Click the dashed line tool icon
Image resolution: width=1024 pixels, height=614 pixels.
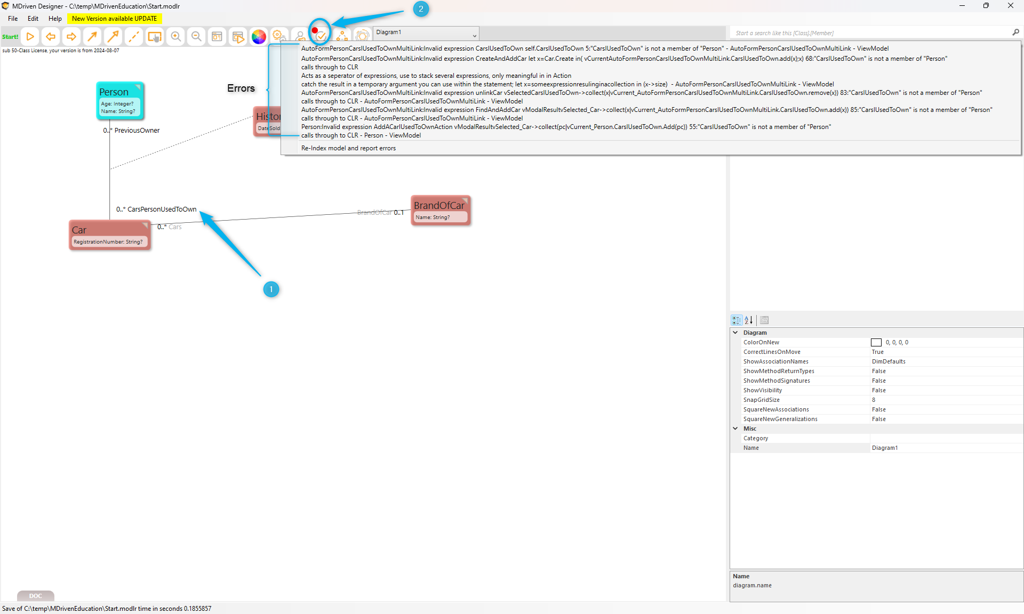134,37
